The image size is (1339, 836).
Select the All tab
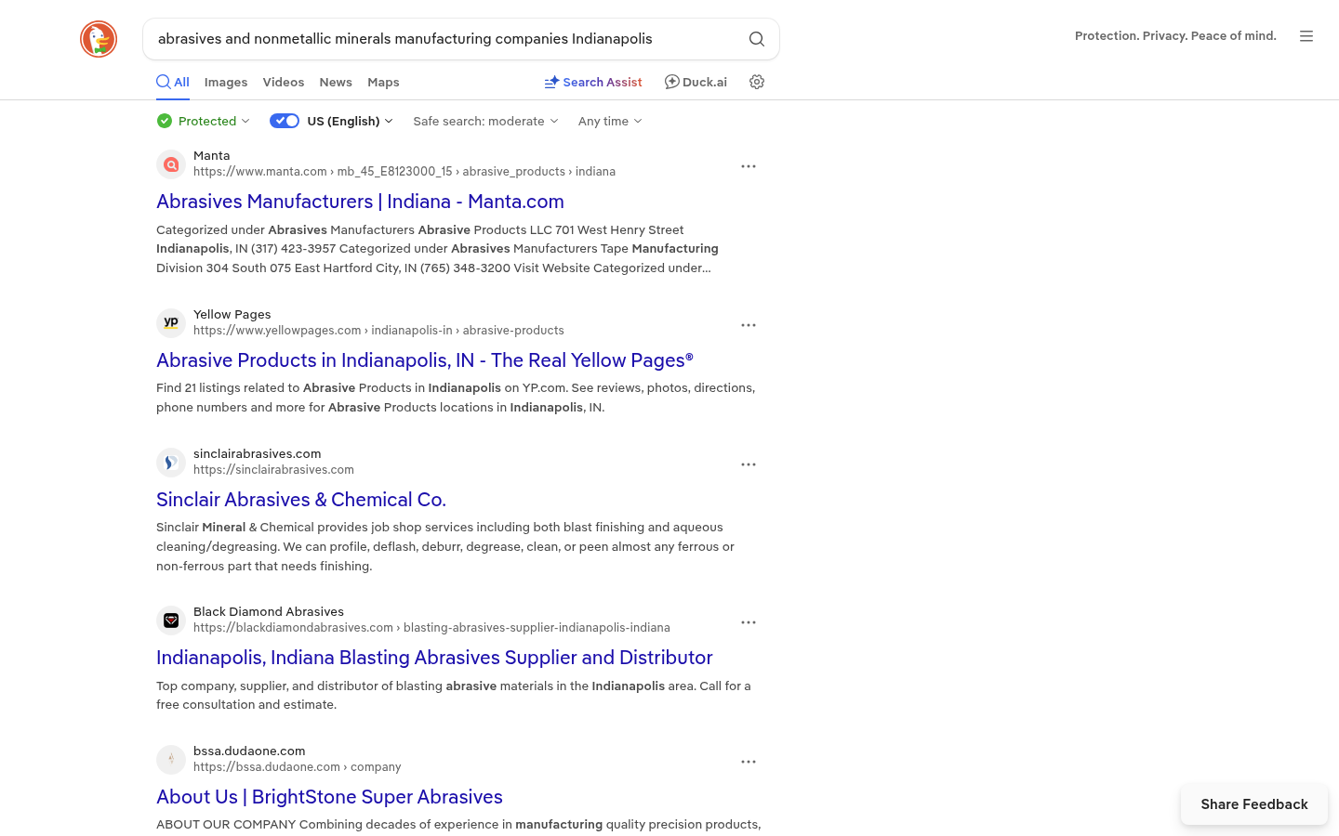(173, 82)
